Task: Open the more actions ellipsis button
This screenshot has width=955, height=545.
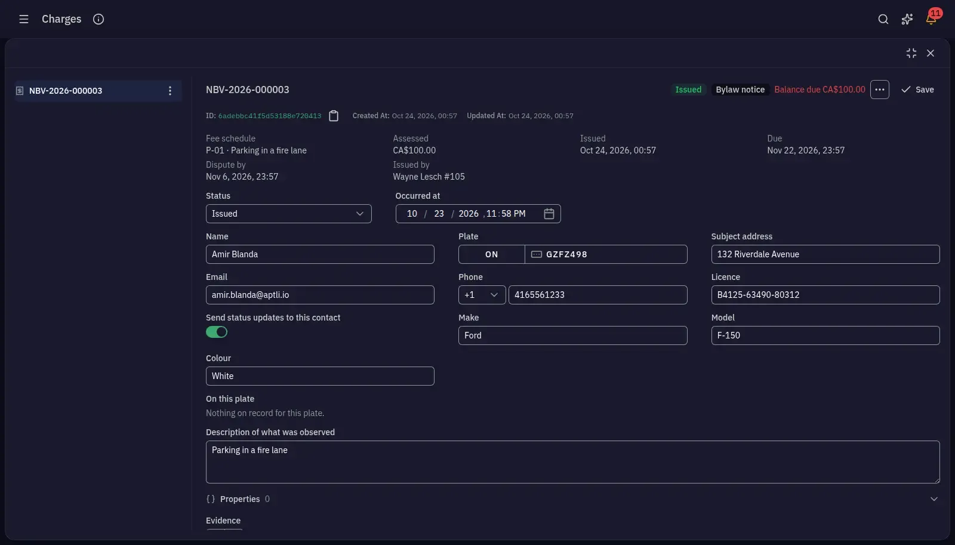Action: point(880,90)
